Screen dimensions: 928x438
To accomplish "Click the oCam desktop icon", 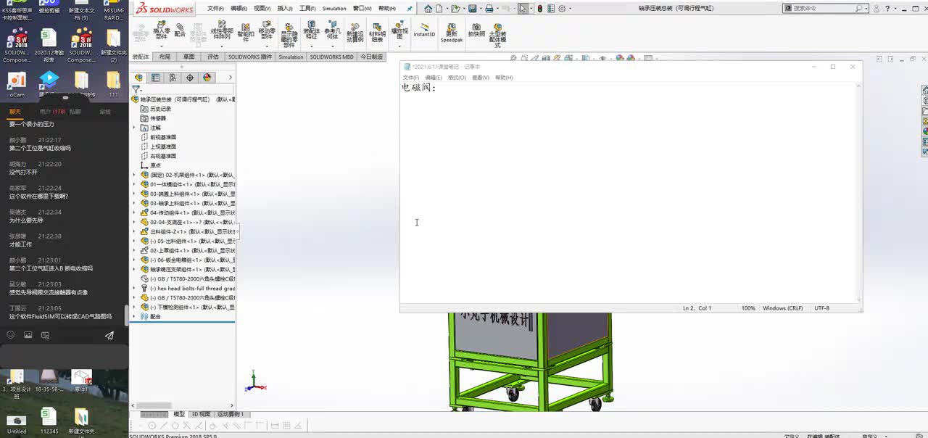I will pos(17,84).
